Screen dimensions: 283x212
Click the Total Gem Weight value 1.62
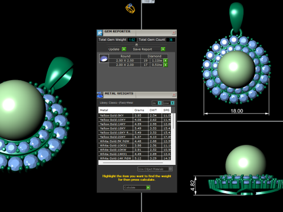pyautogui.click(x=132, y=39)
